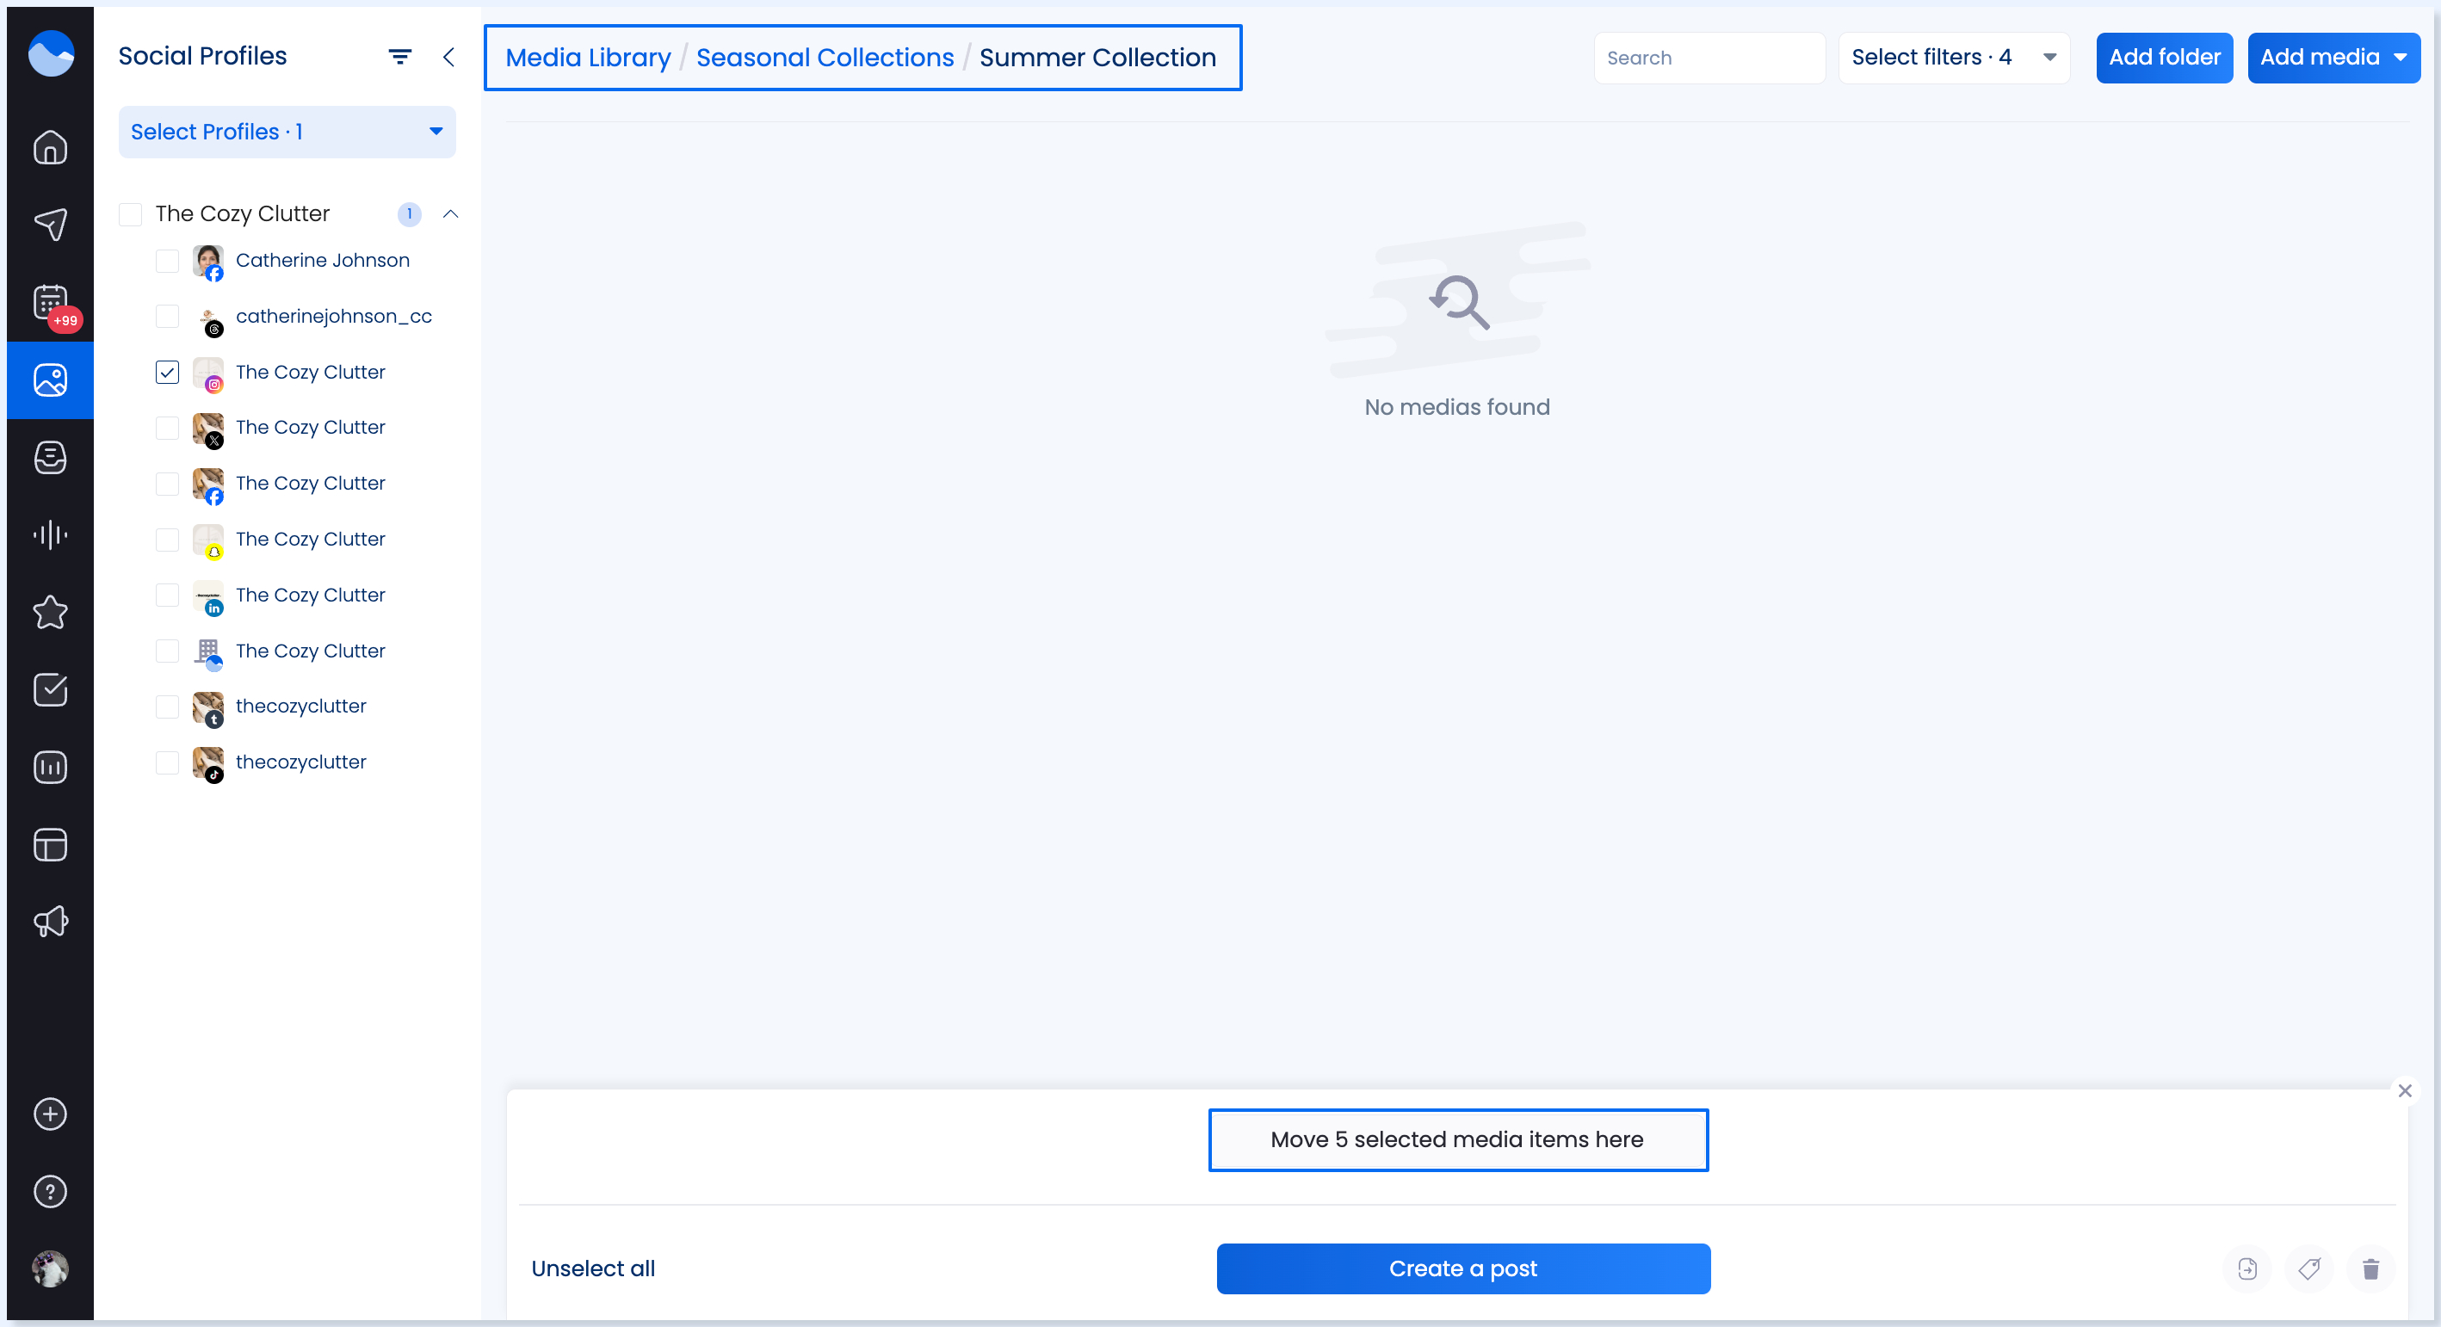Open the publishing paper-plane icon
This screenshot has height=1327, width=2441.
[50, 225]
